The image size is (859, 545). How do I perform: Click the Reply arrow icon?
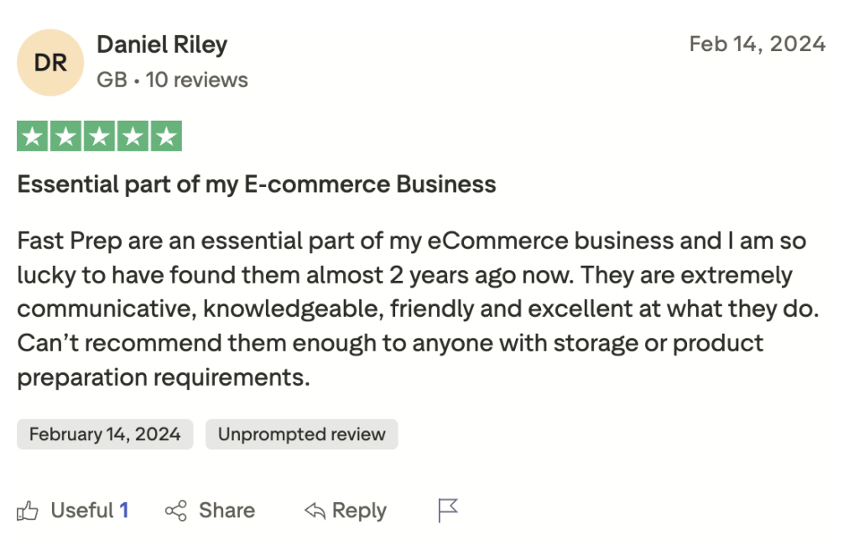point(315,511)
